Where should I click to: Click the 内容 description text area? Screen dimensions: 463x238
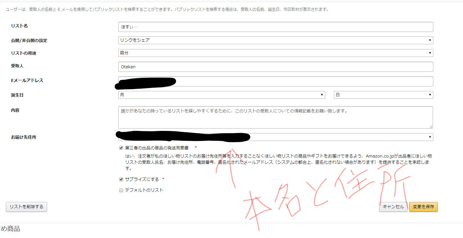tap(276, 118)
